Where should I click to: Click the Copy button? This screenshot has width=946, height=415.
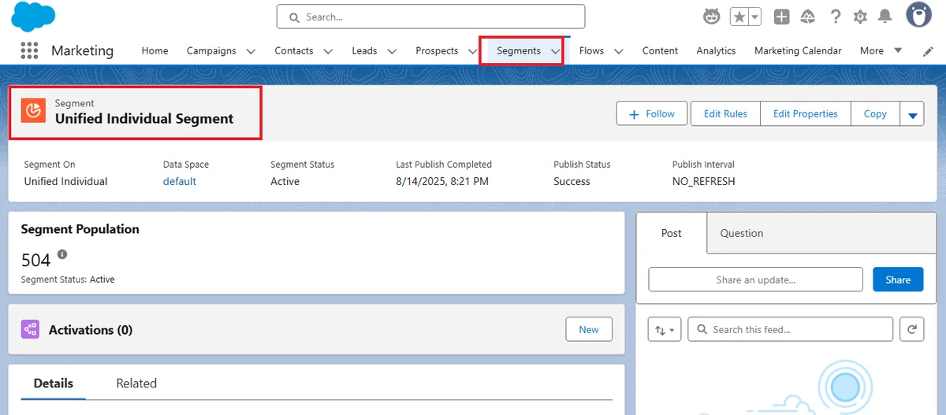[x=875, y=113]
